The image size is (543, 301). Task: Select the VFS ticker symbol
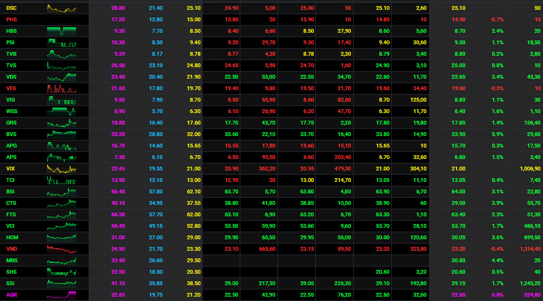[x=11, y=88]
